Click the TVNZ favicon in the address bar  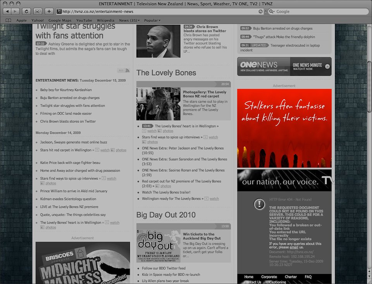point(59,11)
